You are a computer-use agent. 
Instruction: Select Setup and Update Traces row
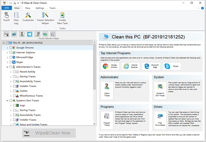tap(33, 125)
